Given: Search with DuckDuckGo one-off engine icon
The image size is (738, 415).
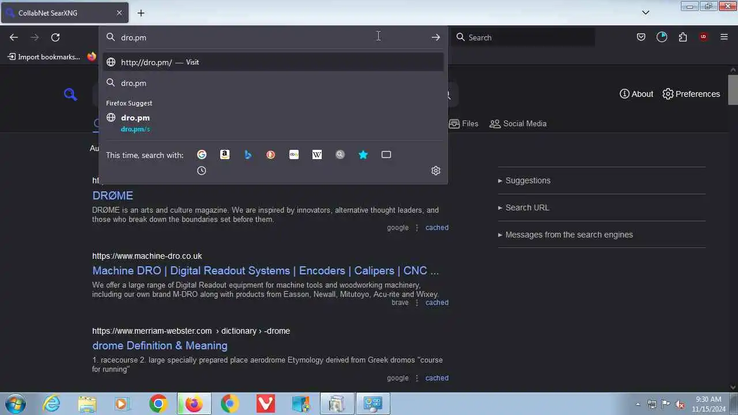Looking at the screenshot, I should [271, 154].
